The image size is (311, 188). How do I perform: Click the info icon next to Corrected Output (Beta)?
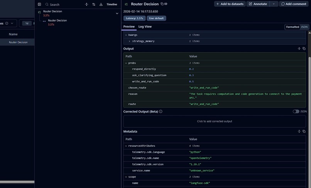click(x=161, y=112)
